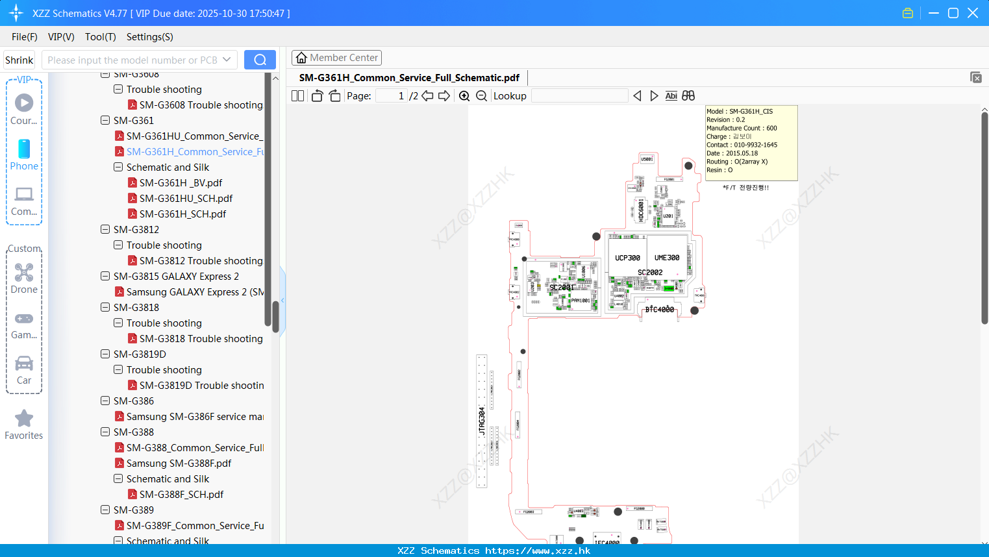The height and width of the screenshot is (557, 989).
Task: Collapse the SM-G389 tree node
Action: [x=105, y=510]
